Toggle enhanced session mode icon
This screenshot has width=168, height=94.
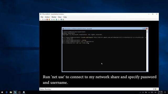pos(61,20)
